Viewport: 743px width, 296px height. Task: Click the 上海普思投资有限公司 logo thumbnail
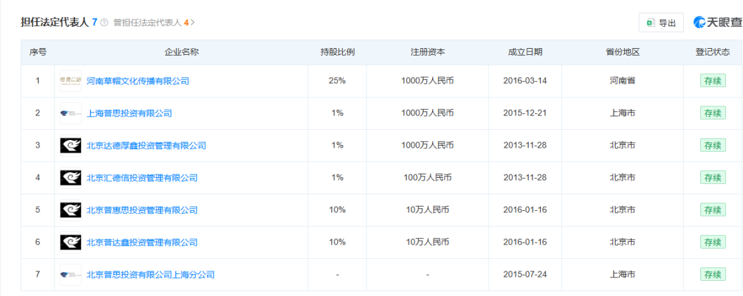tap(71, 113)
